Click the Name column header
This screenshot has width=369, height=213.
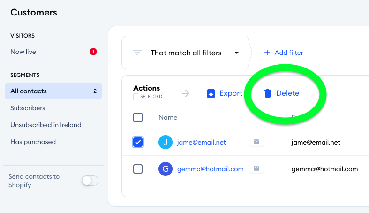168,117
